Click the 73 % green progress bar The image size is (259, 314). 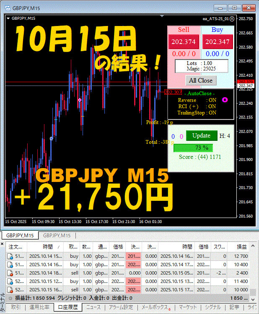pyautogui.click(x=193, y=148)
